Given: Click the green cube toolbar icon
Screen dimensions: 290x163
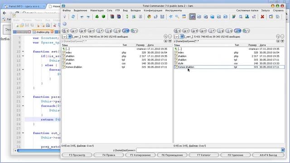Looking at the screenshot, I should click(103, 17).
